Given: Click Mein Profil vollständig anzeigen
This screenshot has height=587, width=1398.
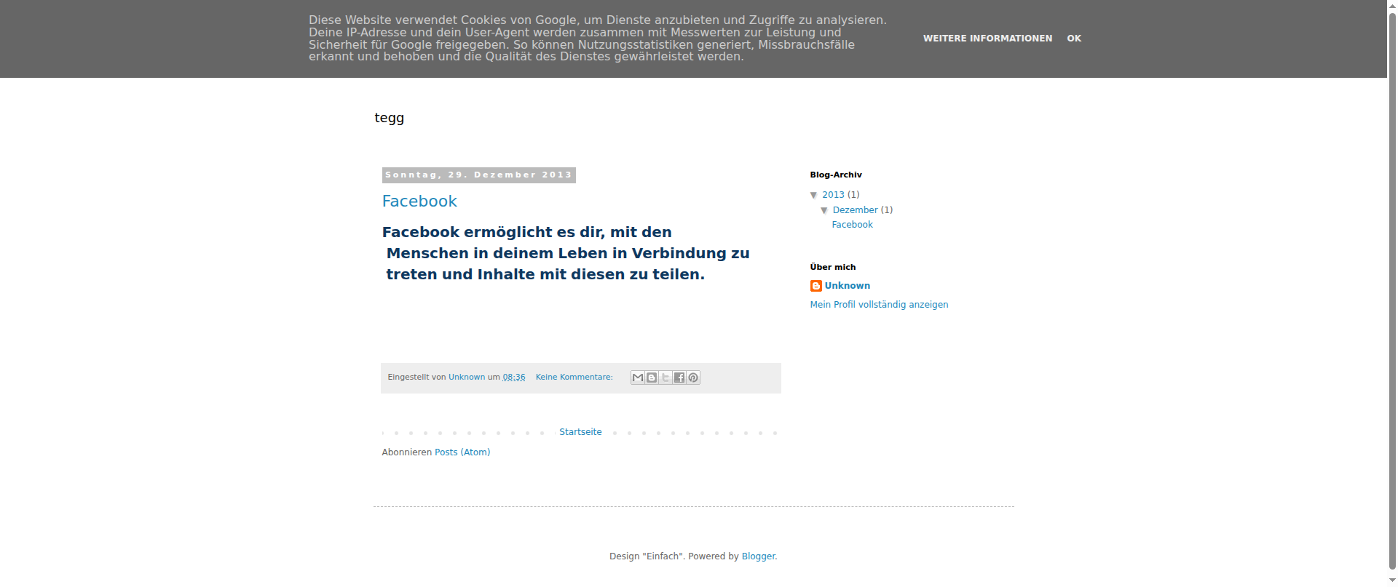Looking at the screenshot, I should 879,305.
